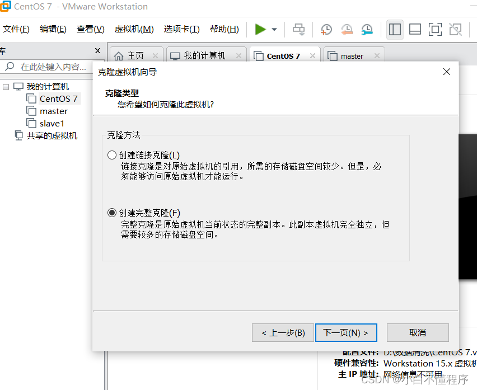This screenshot has height=390, width=477.
Task: Close the CentOS 7 tab
Action: pyautogui.click(x=312, y=56)
